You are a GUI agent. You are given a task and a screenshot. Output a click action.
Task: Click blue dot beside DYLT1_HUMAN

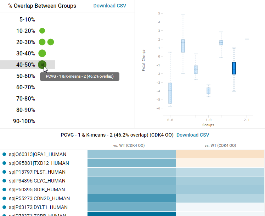(4, 207)
